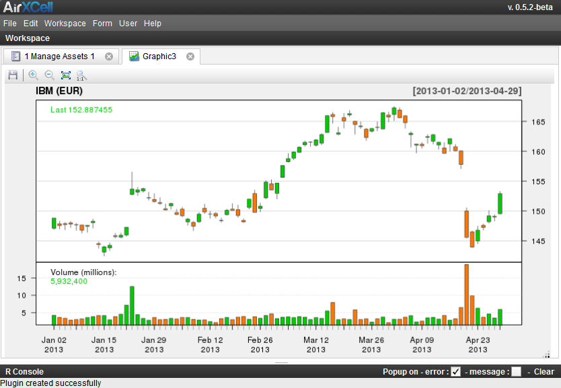Reset zoom to 1:1 scale
Screen dimensions: 561x388
81,75
